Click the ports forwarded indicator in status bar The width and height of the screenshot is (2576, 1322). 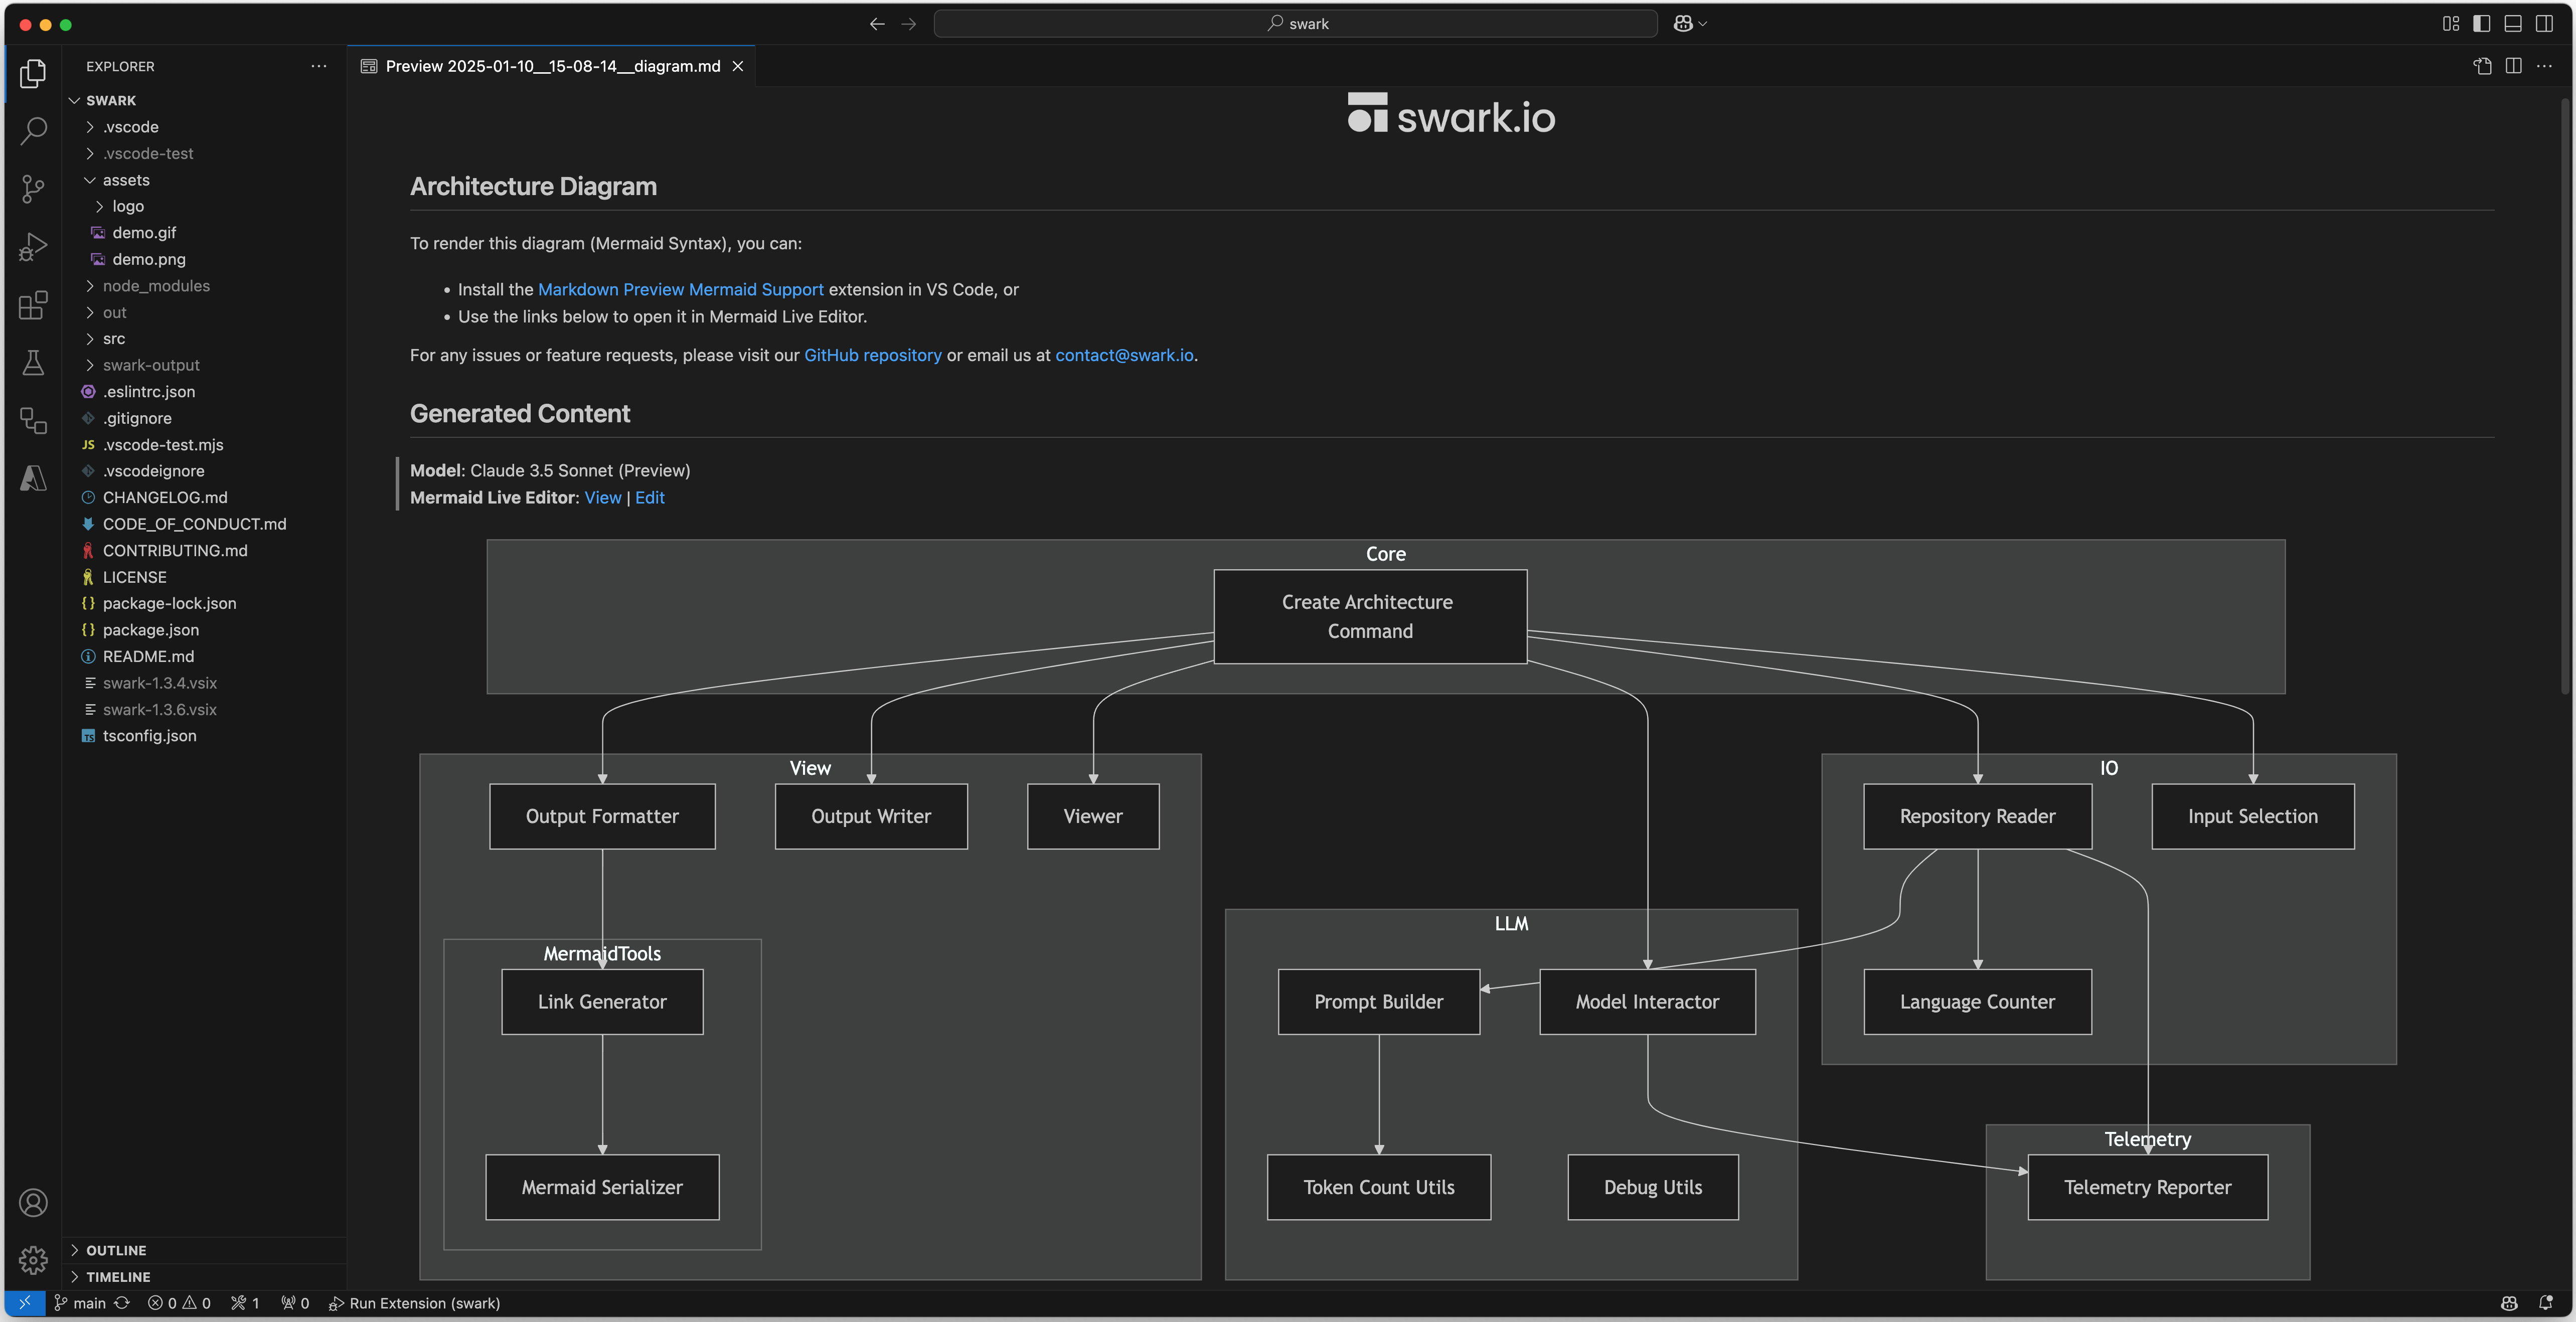pos(295,1303)
